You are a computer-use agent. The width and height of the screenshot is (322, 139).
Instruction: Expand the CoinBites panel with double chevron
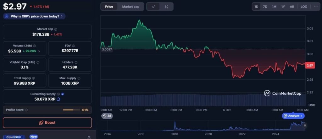89,137
